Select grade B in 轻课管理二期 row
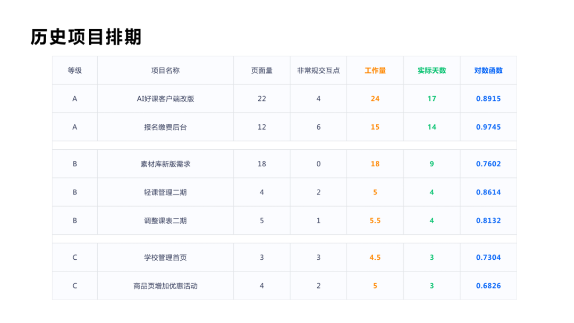Viewport: 574px width, 323px height. coord(75,192)
